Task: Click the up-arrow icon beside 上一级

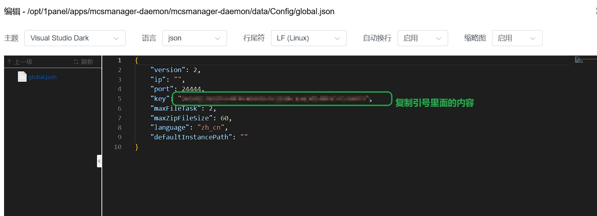Action: (x=9, y=62)
